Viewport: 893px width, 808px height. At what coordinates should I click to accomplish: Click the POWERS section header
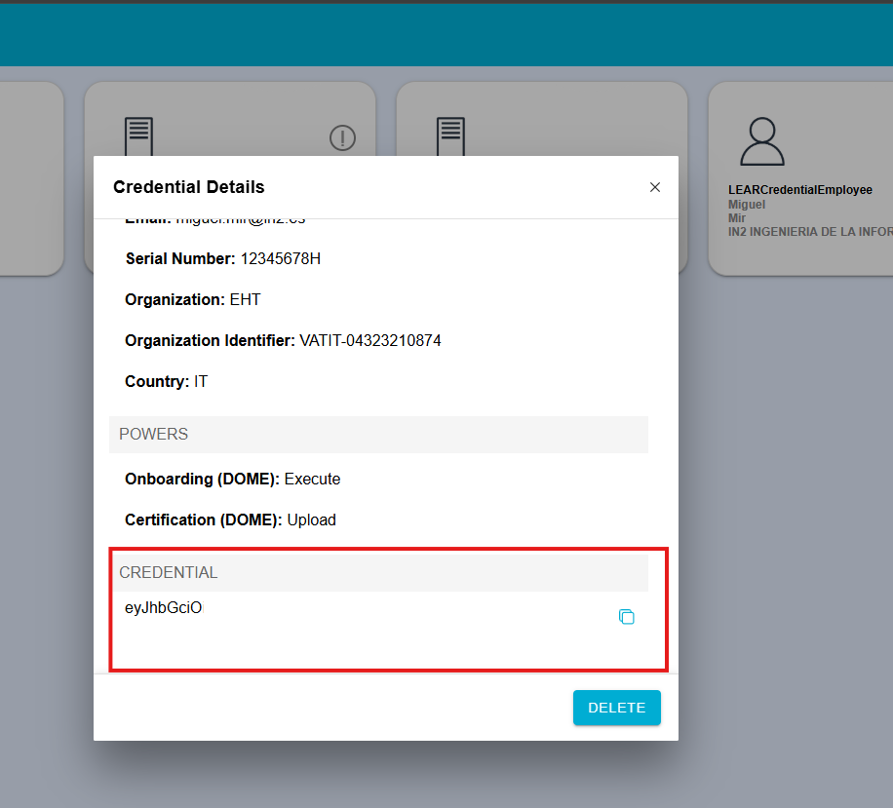coord(154,435)
